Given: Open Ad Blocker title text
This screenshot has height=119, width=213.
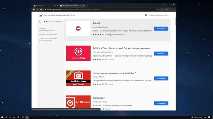Looking at the screenshot, I should 99,98.
